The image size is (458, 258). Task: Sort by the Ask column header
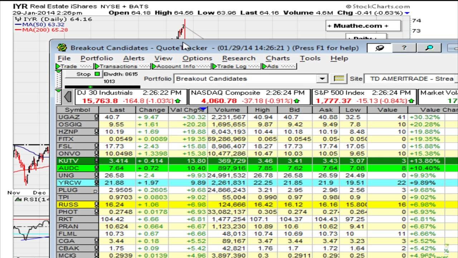[326, 110]
